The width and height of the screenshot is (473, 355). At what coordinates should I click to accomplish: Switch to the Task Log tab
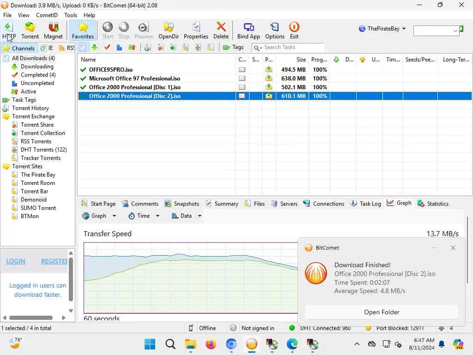(365, 203)
